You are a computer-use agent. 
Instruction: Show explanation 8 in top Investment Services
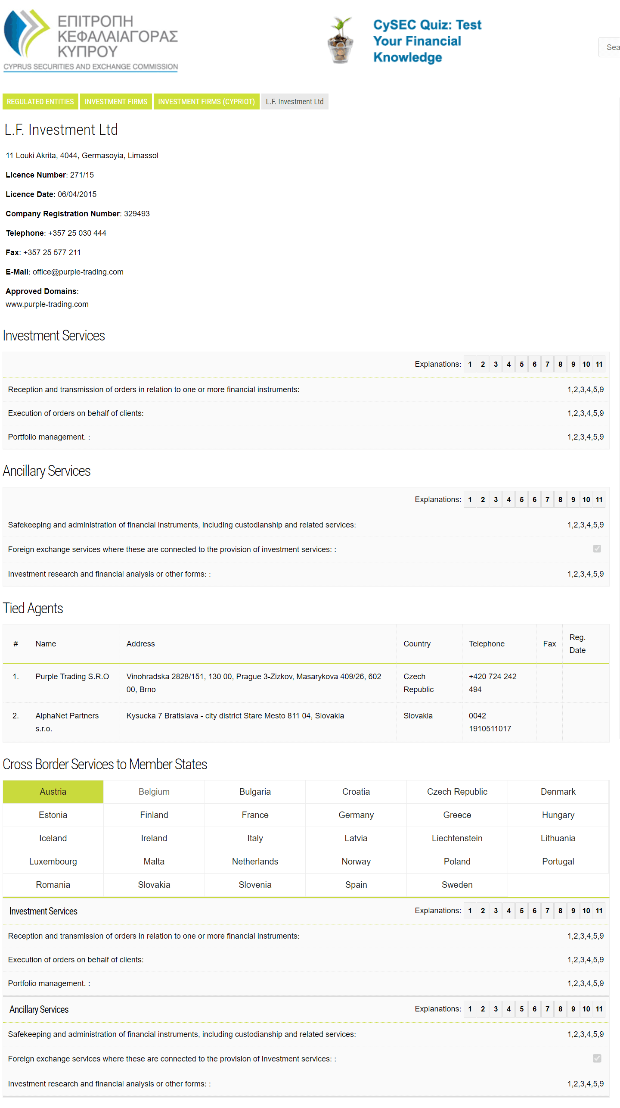(560, 364)
